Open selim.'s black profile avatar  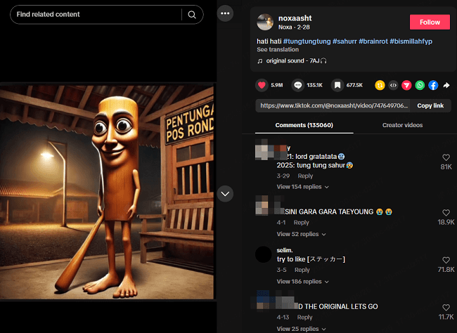pyautogui.click(x=264, y=254)
